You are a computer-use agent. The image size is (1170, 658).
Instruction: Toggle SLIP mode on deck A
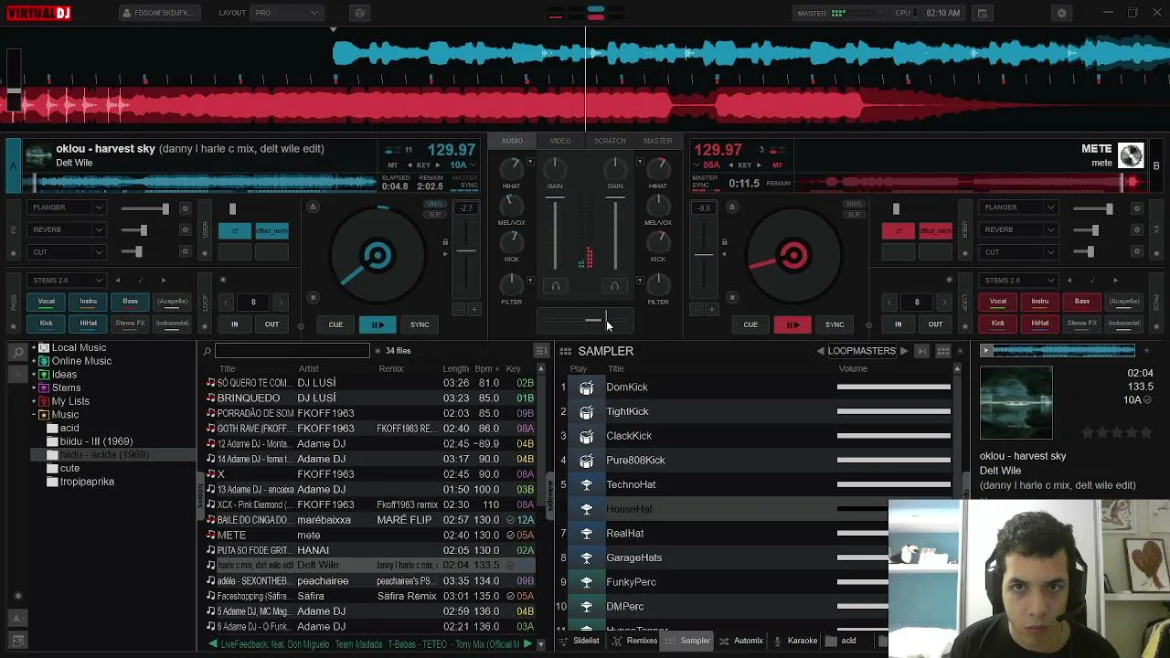[434, 214]
